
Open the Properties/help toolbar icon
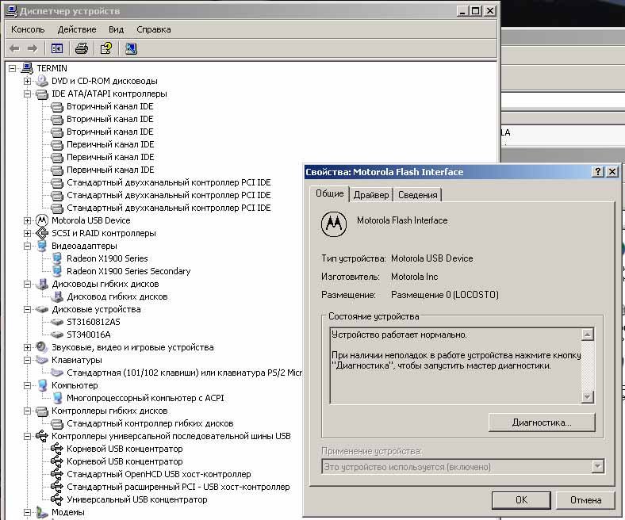[106, 48]
